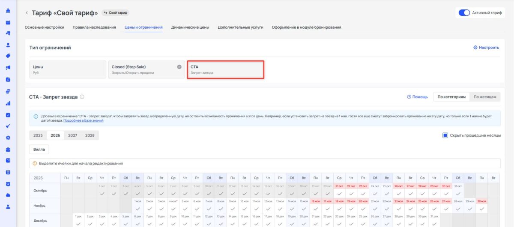Open the broom cleaning icon in sidebar
Screen dimensions: 514x227
8,126
